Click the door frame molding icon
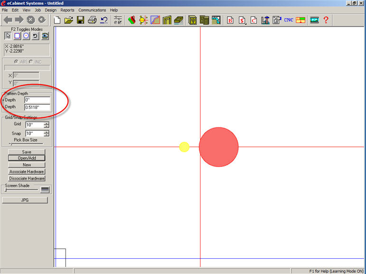The width and height of the screenshot is (366, 274). click(167, 20)
